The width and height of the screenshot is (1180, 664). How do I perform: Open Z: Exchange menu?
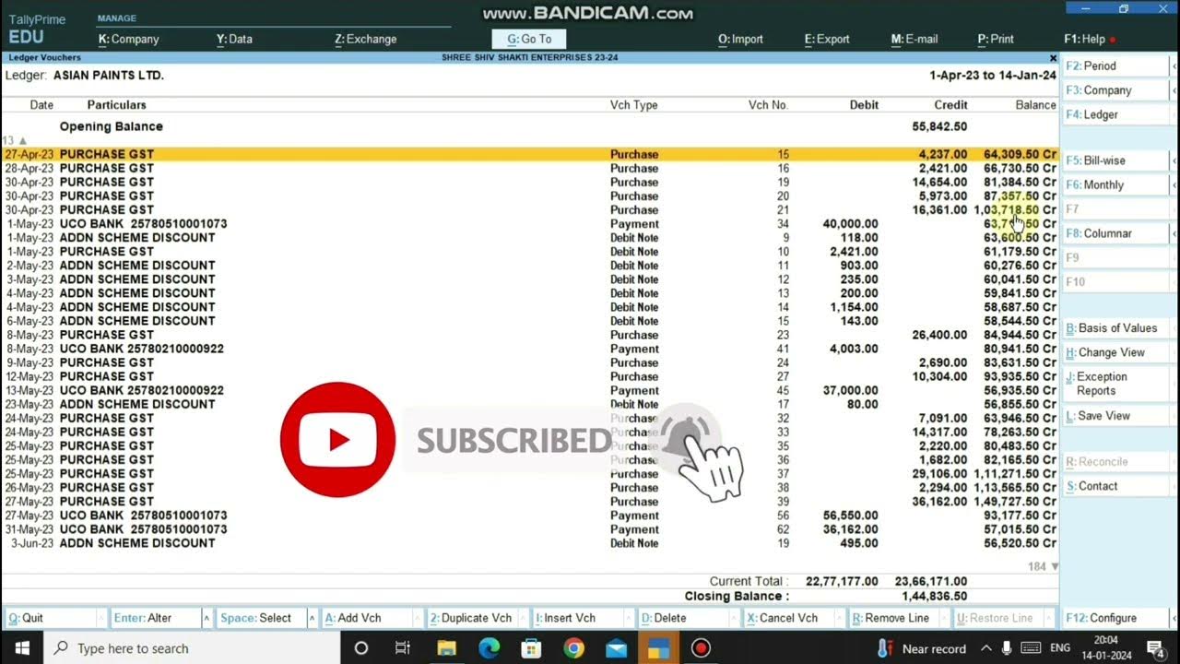click(x=365, y=39)
